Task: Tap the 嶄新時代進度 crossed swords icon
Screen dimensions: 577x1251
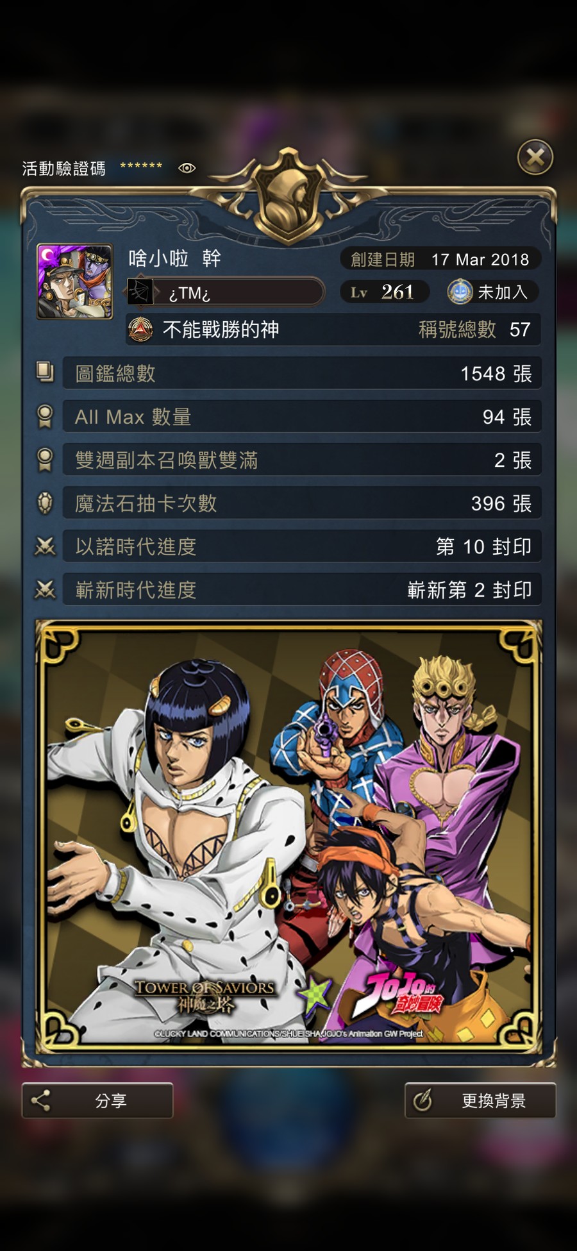Action: (x=45, y=589)
